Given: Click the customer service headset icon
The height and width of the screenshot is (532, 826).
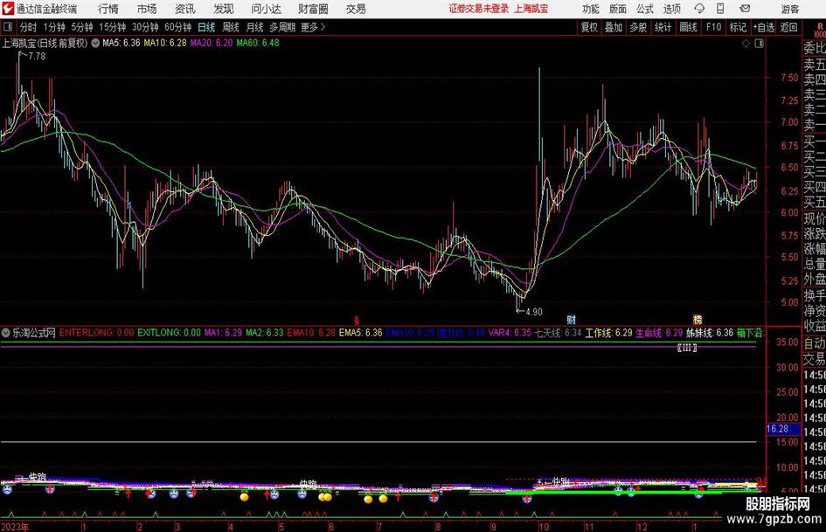Looking at the screenshot, I should [x=699, y=9].
